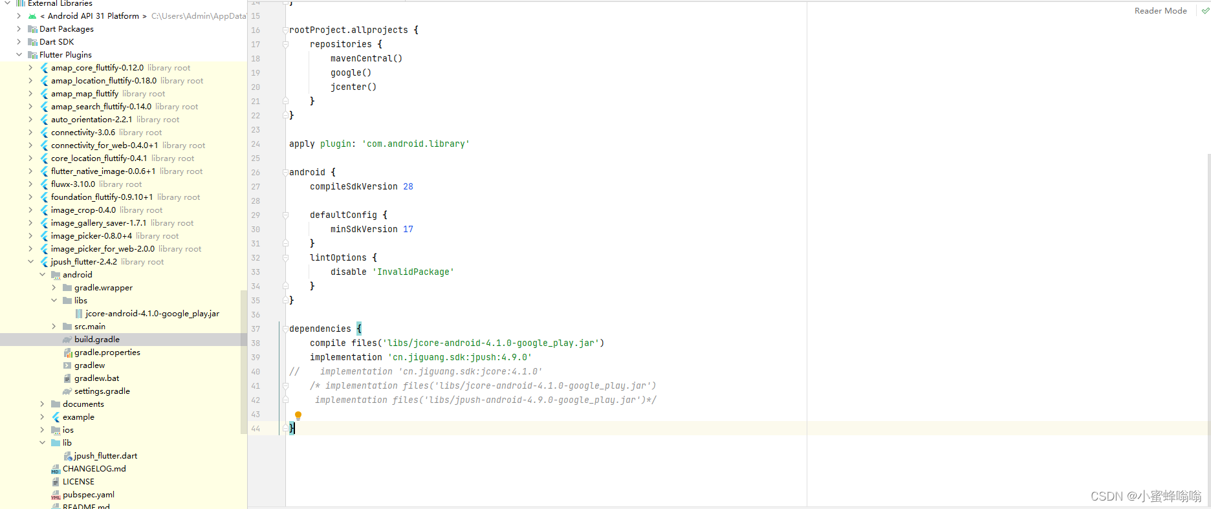Click the src.main folder icon
Screen dimensions: 1211x509
tap(67, 327)
